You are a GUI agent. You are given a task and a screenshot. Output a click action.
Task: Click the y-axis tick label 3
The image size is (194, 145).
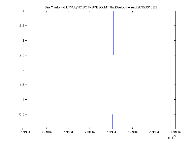coord(23,40)
